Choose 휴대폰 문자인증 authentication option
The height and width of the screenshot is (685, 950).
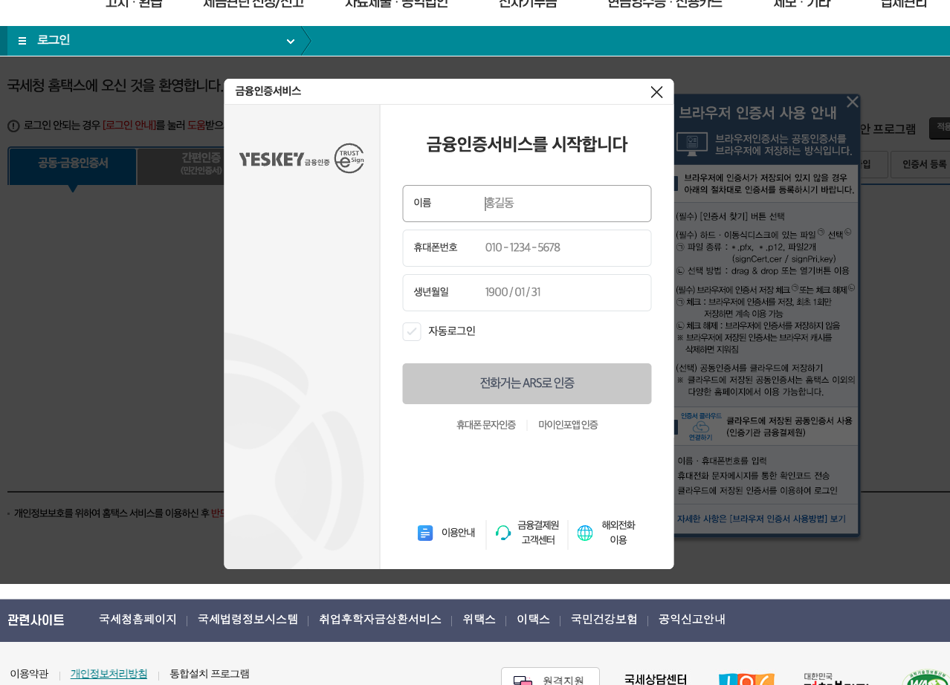486,425
